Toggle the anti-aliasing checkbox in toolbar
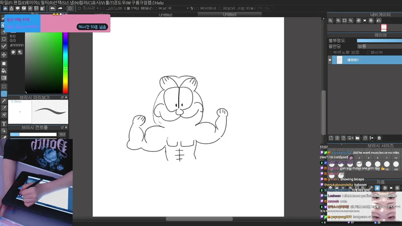402x226 pixels. click(x=128, y=8)
